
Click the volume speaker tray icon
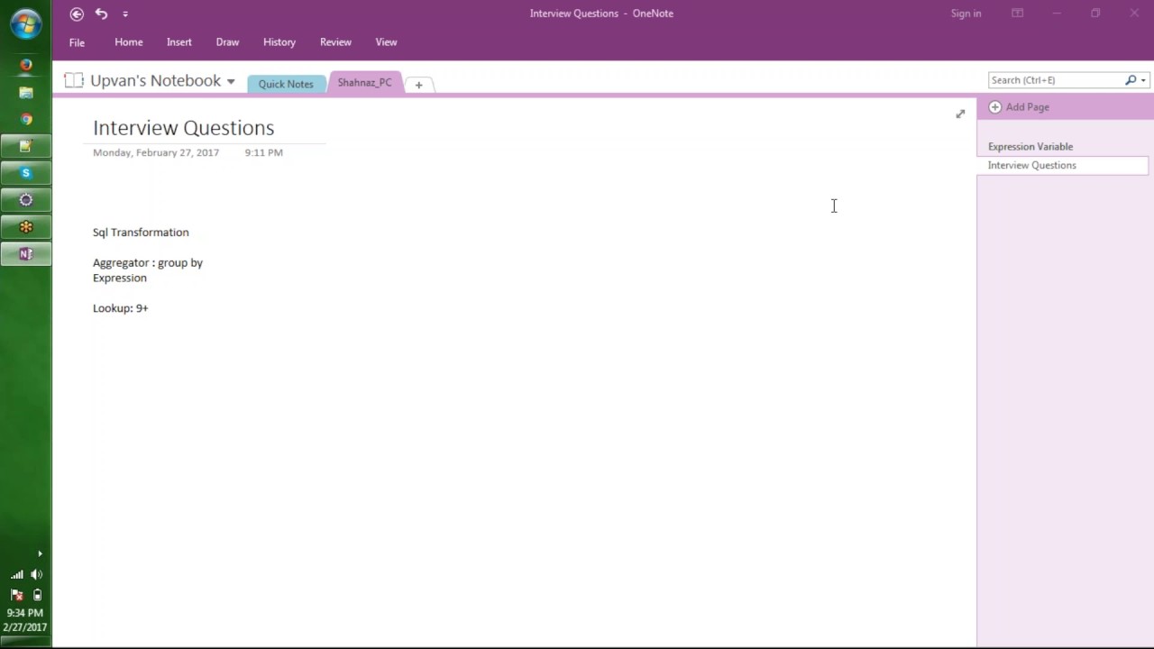[37, 574]
